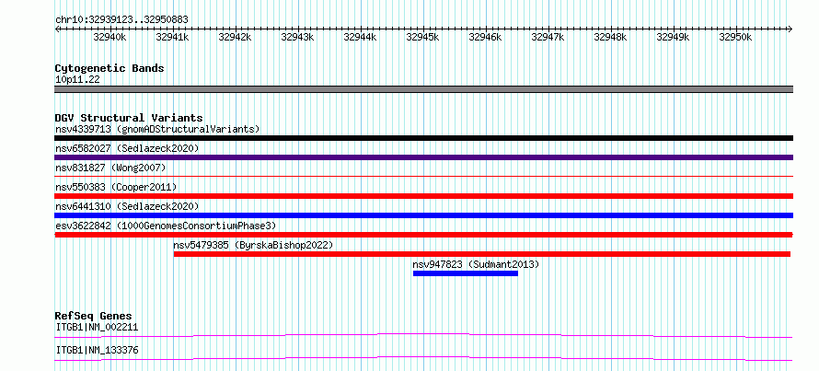The width and height of the screenshot is (819, 371).
Task: Click the 32947k ruler tick label
Action: click(x=548, y=37)
